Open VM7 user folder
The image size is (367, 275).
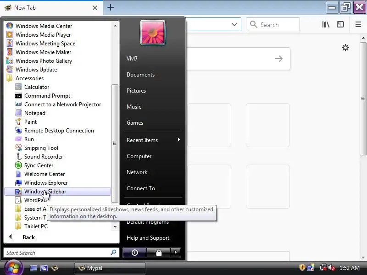click(132, 59)
